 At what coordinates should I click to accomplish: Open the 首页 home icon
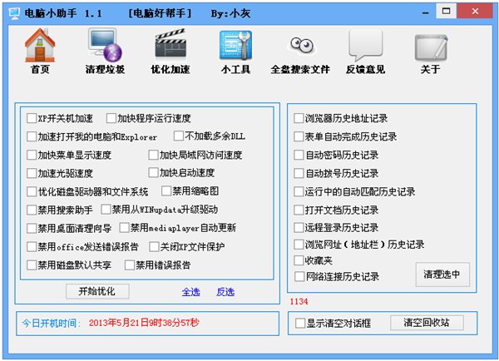click(x=40, y=45)
